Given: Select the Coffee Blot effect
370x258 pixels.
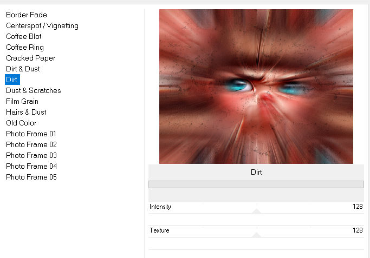Looking at the screenshot, I should point(24,36).
